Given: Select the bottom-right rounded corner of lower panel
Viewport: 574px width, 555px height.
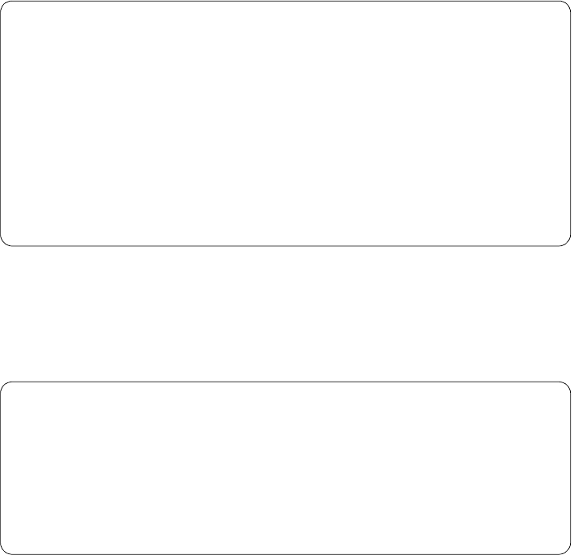Looking at the screenshot, I should point(566,550).
